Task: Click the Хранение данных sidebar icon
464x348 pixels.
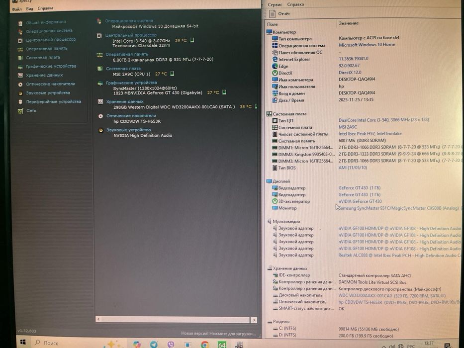Action: point(20,76)
